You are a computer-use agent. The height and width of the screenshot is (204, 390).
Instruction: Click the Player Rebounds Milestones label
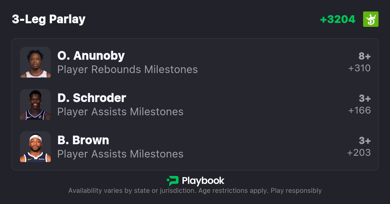click(x=127, y=69)
